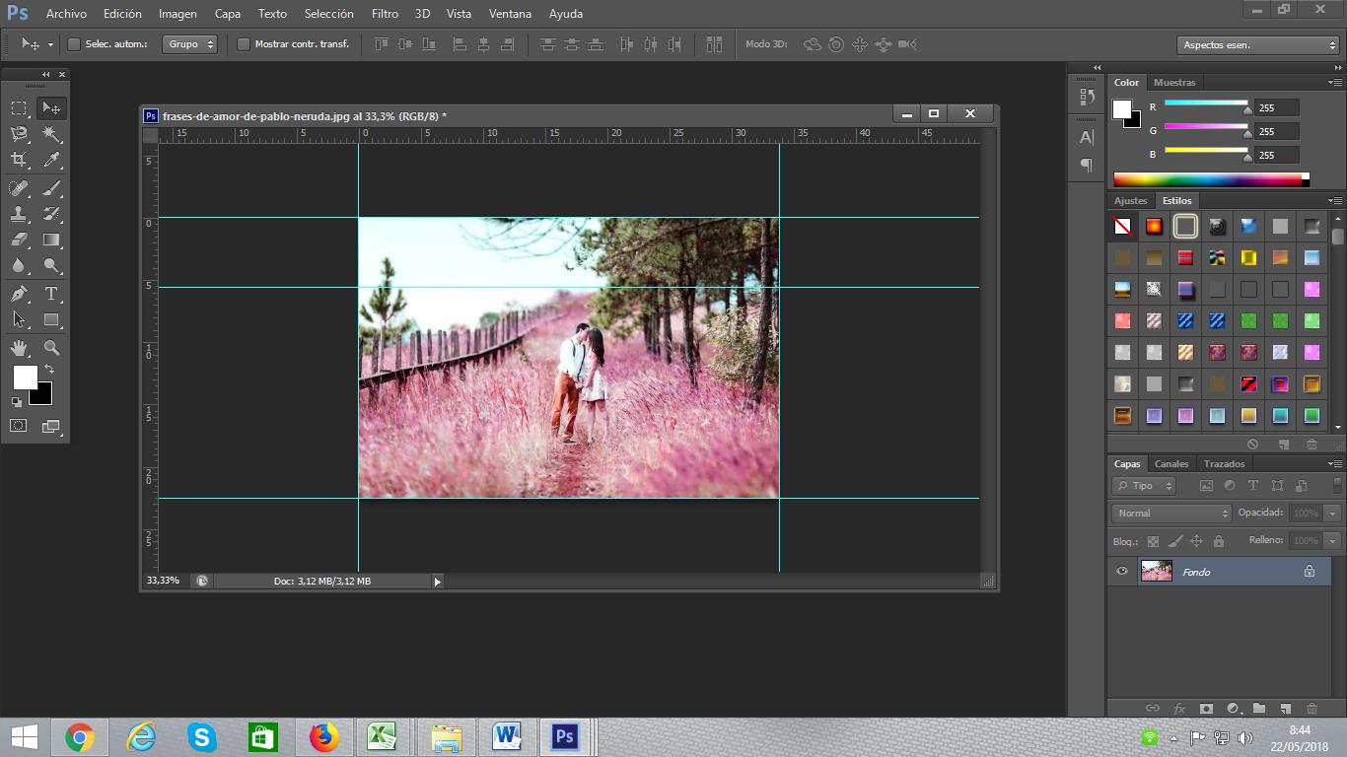The image size is (1347, 757).
Task: Select the Lasso tool
Action: click(19, 134)
